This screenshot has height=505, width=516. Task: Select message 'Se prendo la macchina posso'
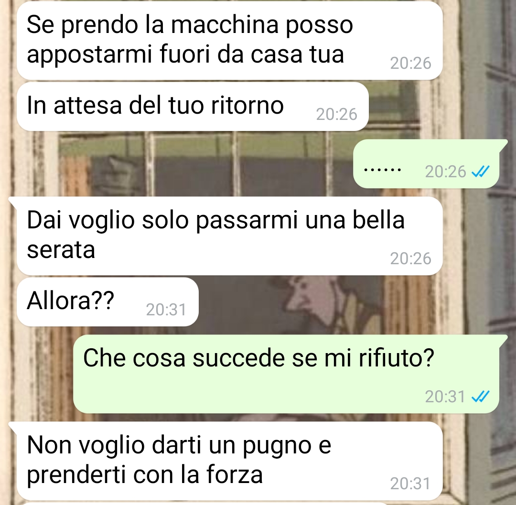(x=230, y=41)
